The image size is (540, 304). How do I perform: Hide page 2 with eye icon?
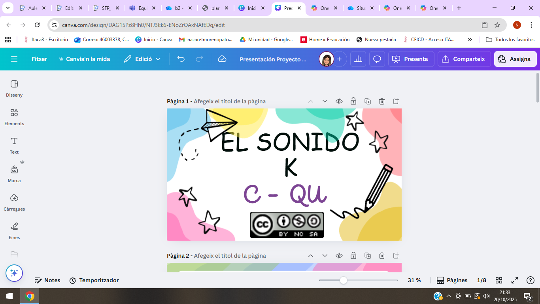(339, 256)
